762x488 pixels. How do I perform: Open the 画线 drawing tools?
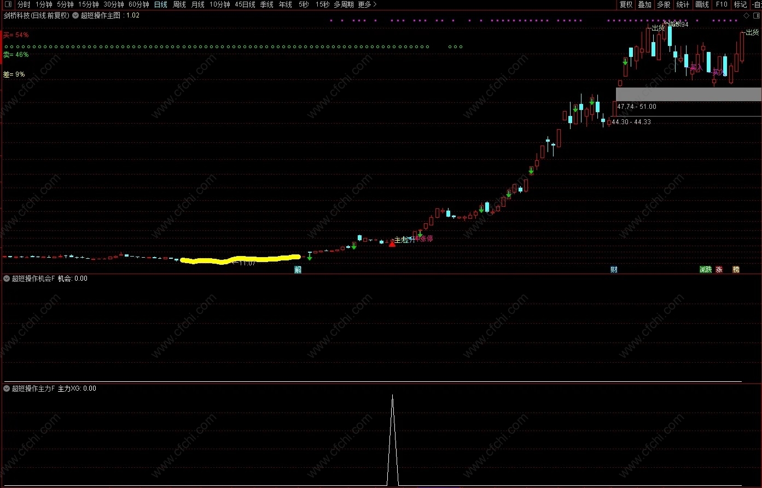[x=702, y=4]
